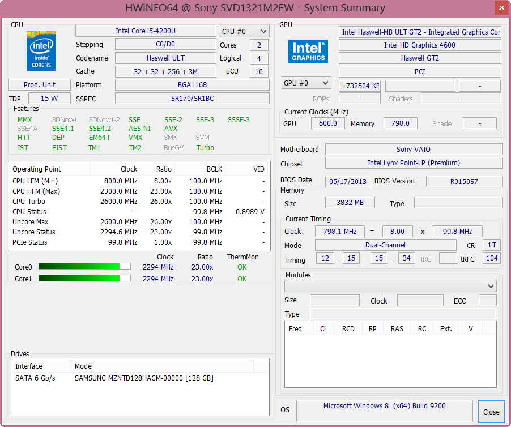This screenshot has width=511, height=427.
Task: Expand the memory Modules dropdown
Action: tap(390, 286)
